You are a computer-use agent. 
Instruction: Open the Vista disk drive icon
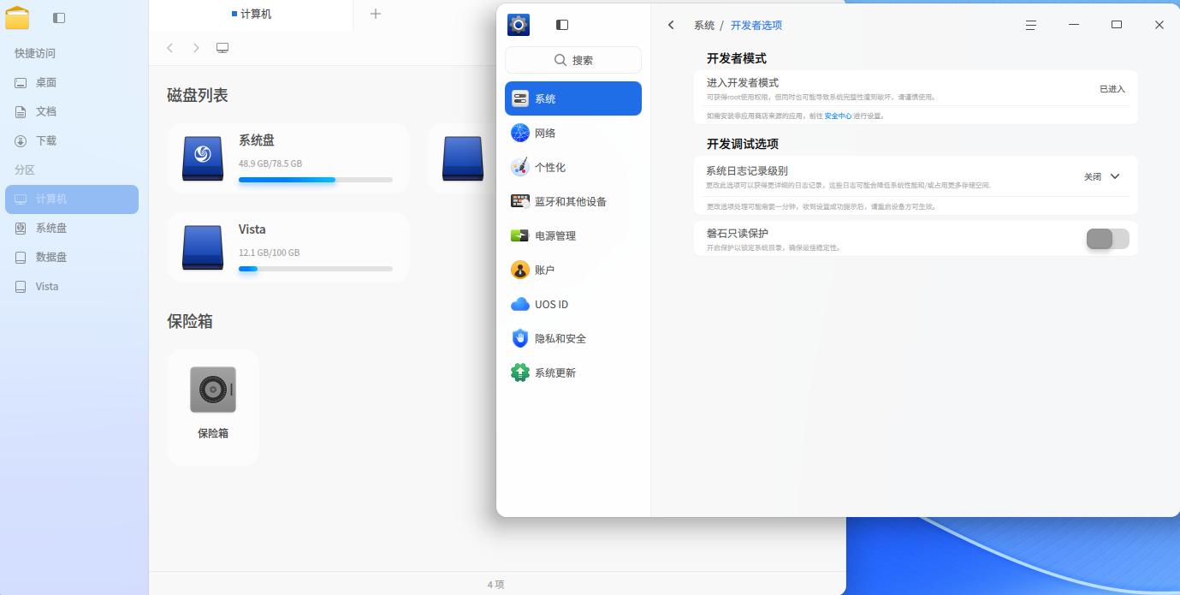(203, 247)
